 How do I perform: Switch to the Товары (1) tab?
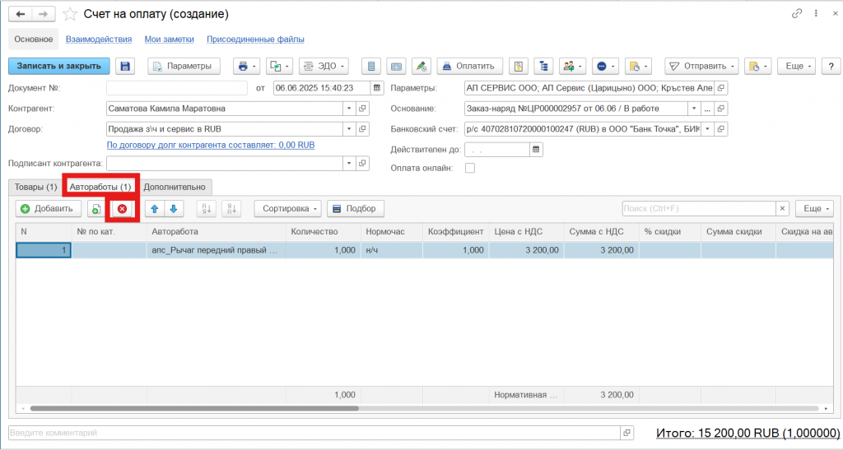(x=35, y=187)
